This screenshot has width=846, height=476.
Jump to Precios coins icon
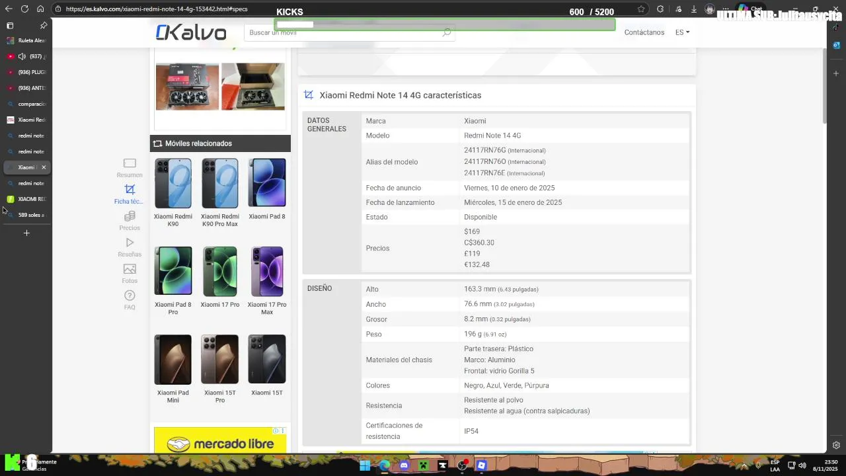(x=130, y=216)
